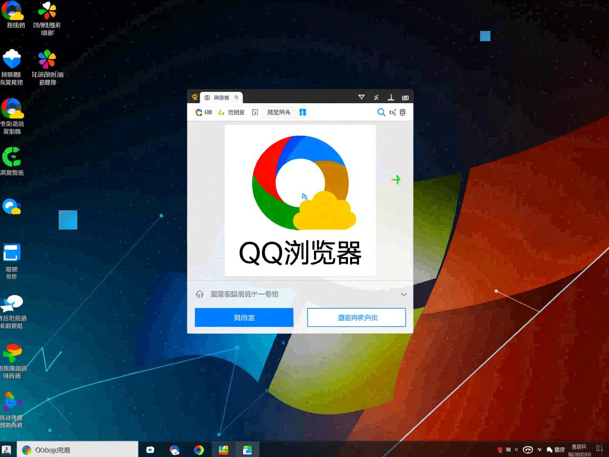Screen dimensions: 609x457
Task: Click the home icon next to the agreement text
Action: pyautogui.click(x=200, y=294)
